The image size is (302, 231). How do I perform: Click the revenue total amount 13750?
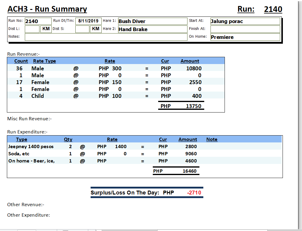(x=193, y=106)
